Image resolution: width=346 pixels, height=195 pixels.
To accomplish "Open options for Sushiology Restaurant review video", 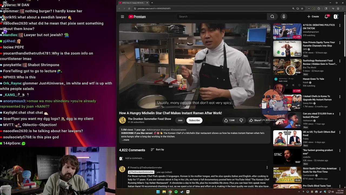I will coord(340,61).
